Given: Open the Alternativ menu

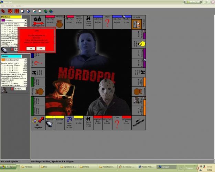Looking at the screenshot, I should tap(10, 6).
